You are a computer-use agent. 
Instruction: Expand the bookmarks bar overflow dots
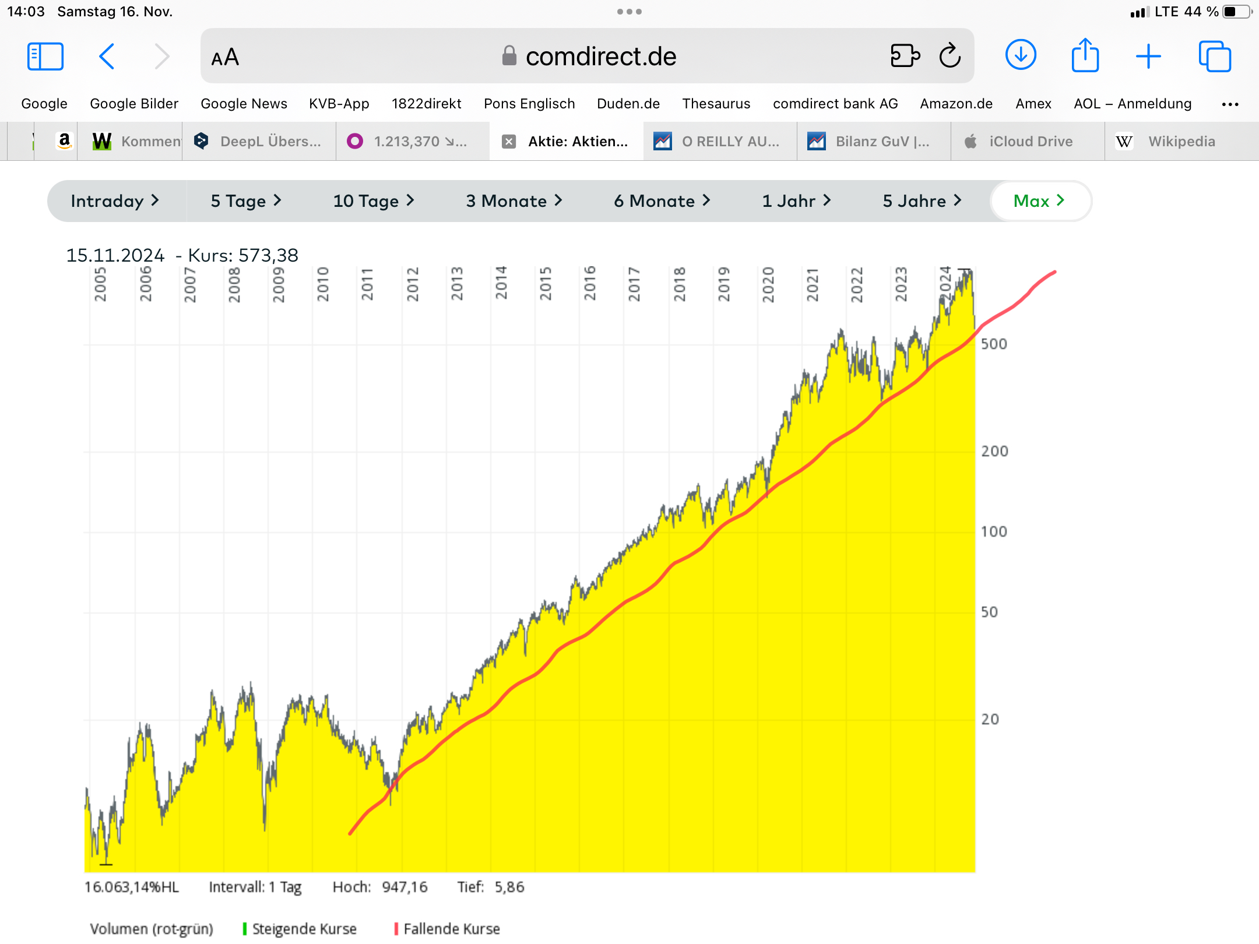1230,104
